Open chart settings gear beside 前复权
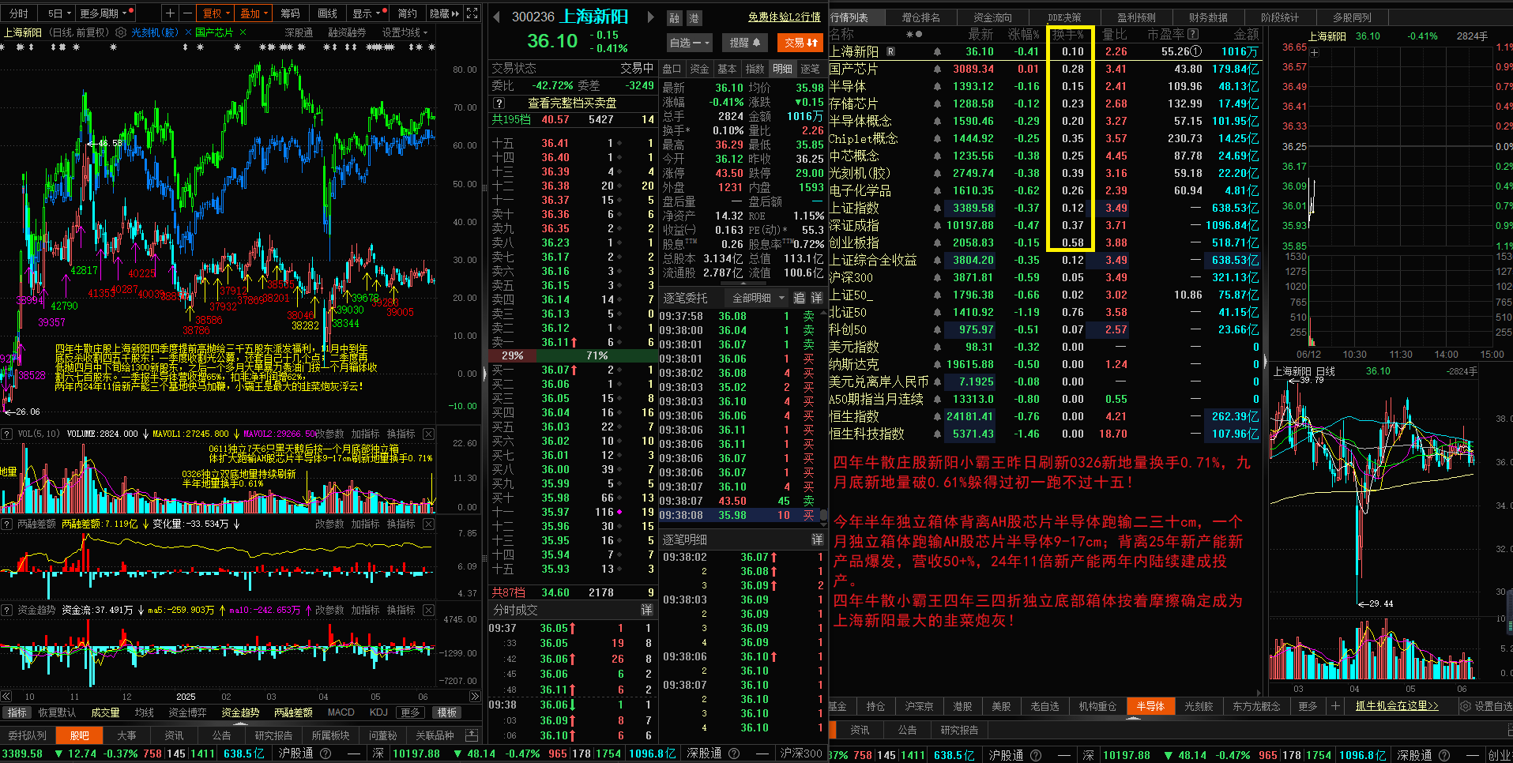Viewport: 1513px width, 763px height. tap(121, 33)
